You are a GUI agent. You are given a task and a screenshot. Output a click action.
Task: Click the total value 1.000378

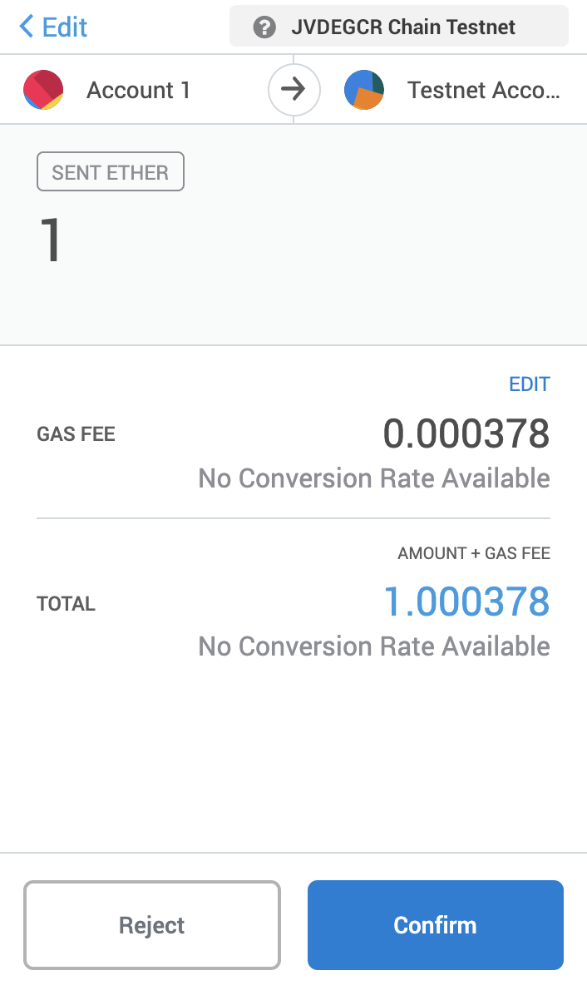click(x=466, y=602)
